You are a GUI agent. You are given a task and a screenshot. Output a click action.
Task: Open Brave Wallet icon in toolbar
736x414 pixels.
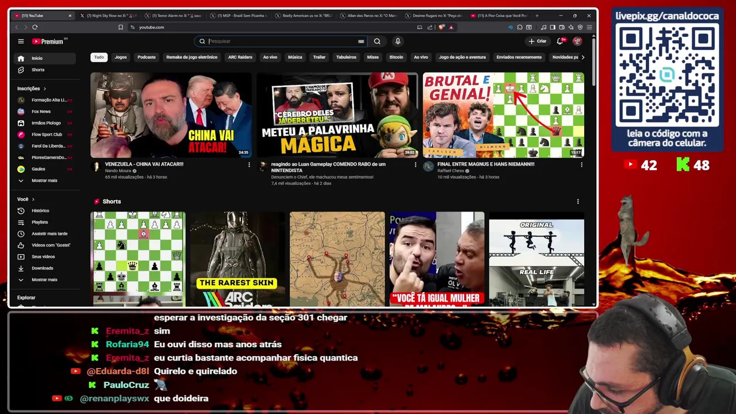(x=561, y=27)
